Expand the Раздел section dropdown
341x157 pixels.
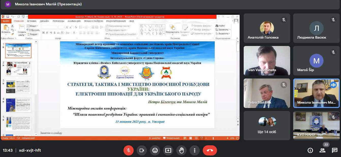pyautogui.click(x=34, y=34)
